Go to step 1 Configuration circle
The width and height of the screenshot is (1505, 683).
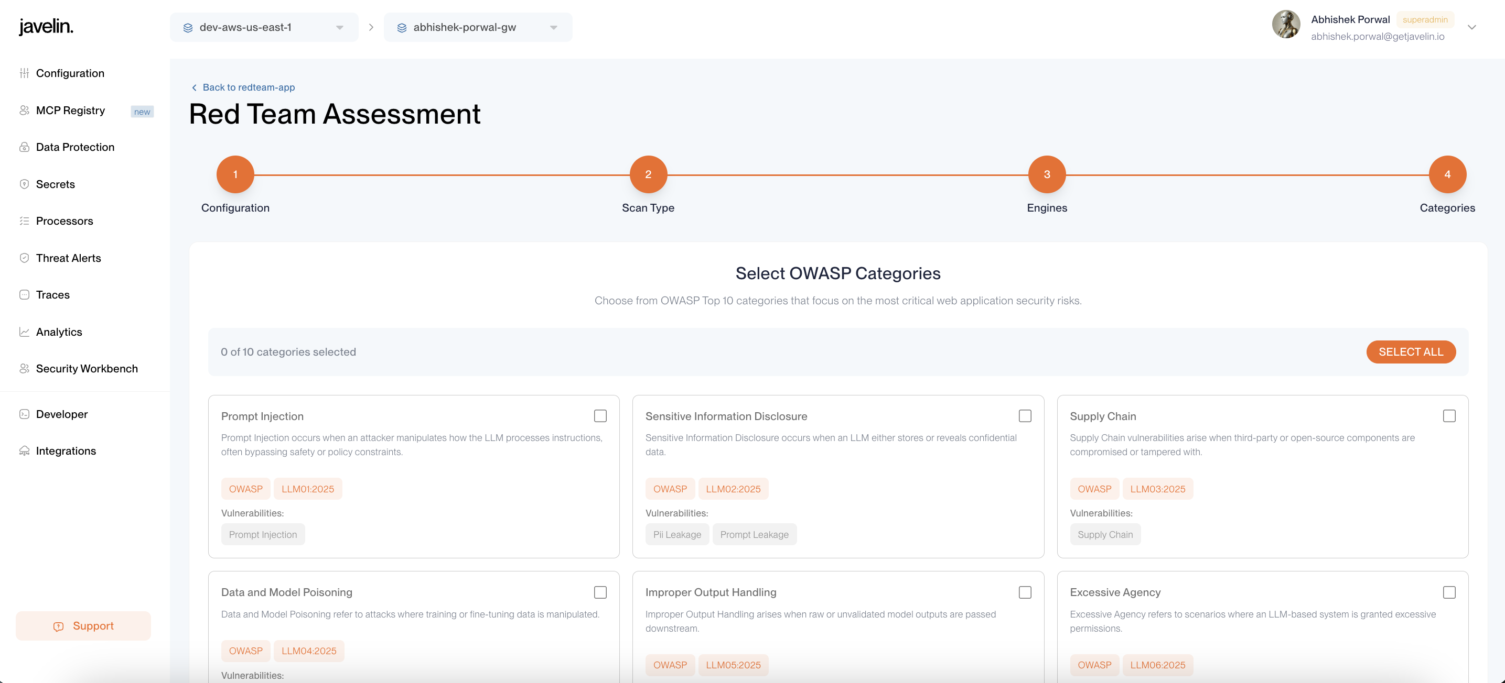[x=235, y=174]
